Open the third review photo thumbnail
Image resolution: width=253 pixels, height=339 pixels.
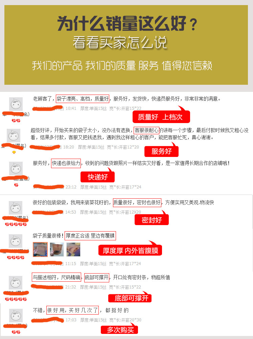pos(73,249)
